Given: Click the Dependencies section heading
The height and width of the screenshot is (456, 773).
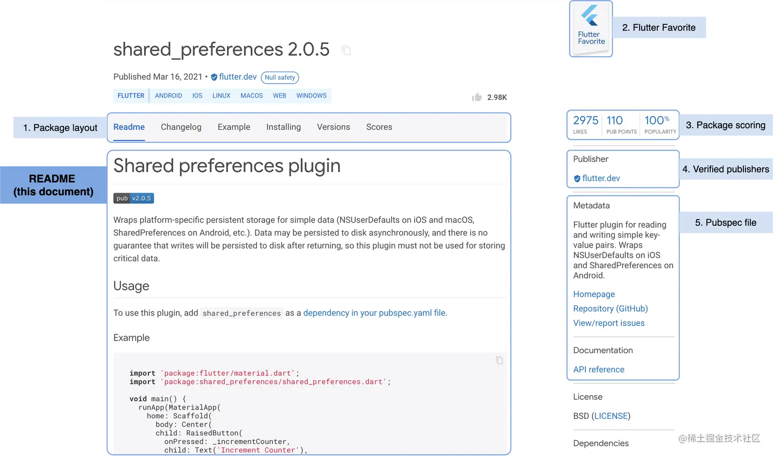Looking at the screenshot, I should point(601,443).
